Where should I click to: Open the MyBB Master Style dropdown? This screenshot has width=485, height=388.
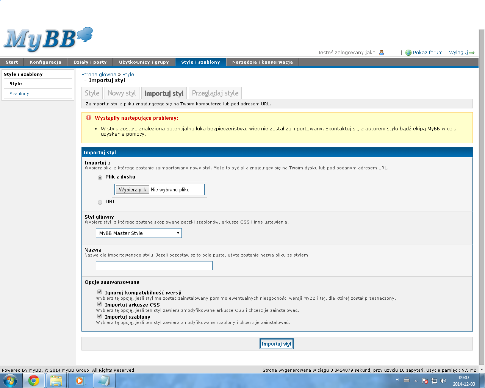pos(139,233)
